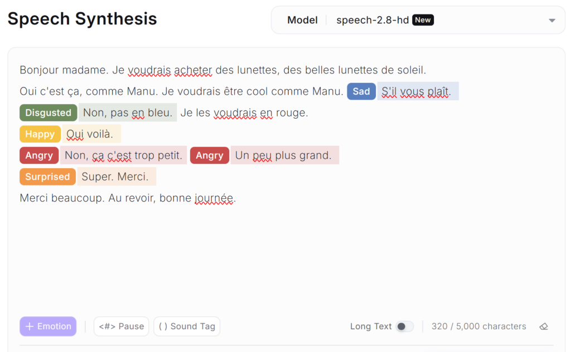Click the first Angry emotion tag
571x352 pixels.
coord(39,155)
